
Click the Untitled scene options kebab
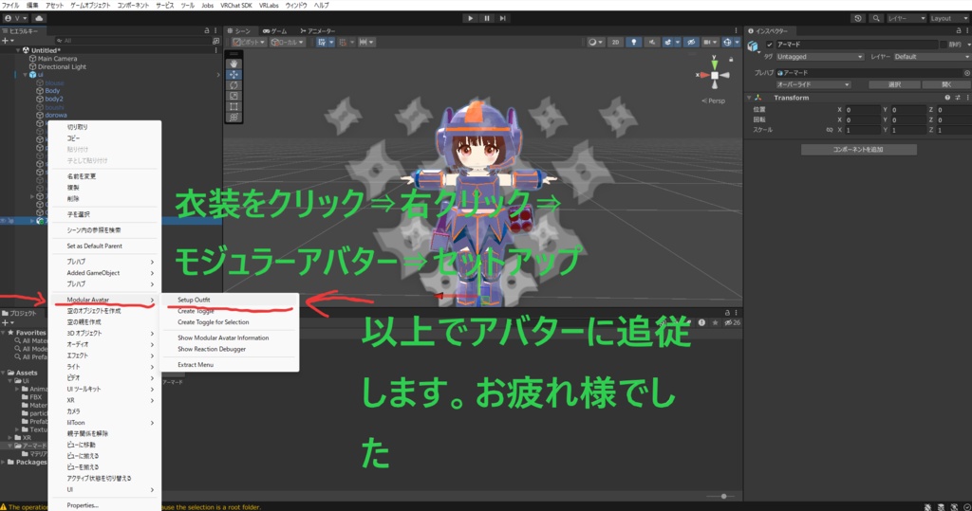point(215,50)
